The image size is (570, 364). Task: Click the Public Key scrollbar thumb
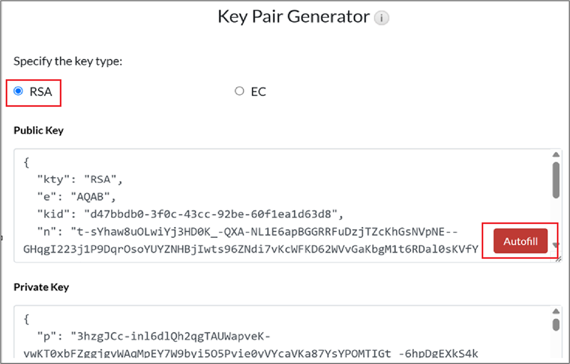[556, 180]
